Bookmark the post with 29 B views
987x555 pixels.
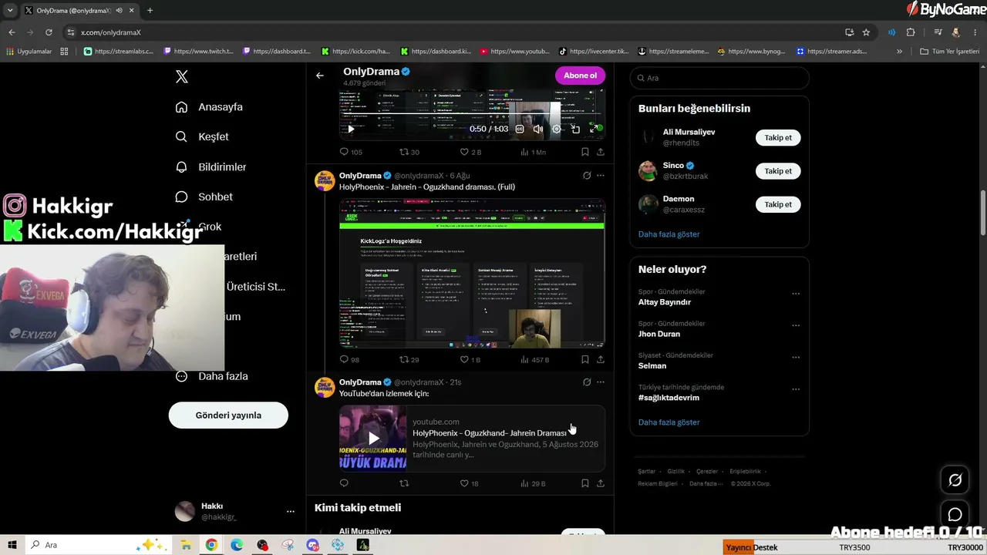585,483
